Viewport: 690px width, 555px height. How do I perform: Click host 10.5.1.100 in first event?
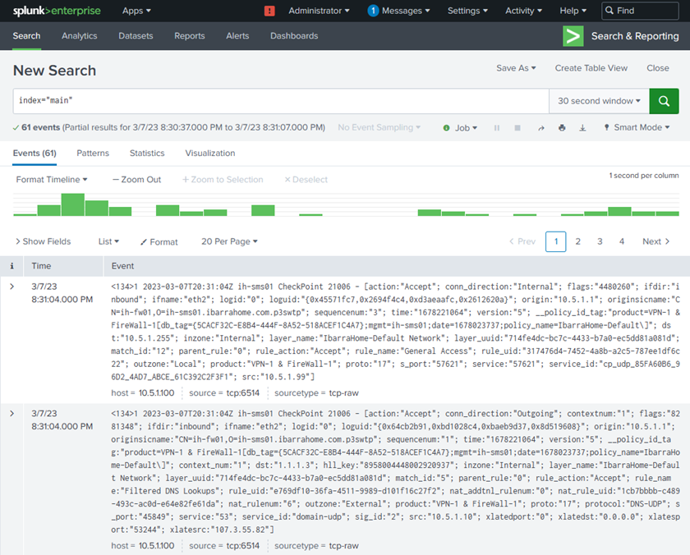click(157, 393)
